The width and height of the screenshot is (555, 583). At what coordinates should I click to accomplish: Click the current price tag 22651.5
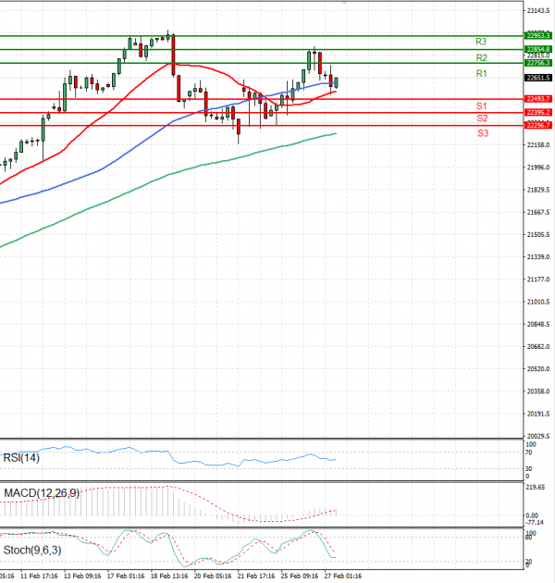click(538, 78)
